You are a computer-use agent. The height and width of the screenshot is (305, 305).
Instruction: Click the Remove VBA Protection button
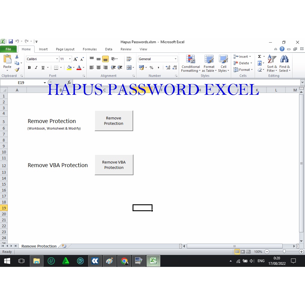[x=114, y=165]
